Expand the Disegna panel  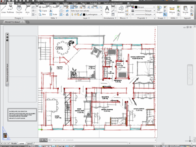click(19, 18)
